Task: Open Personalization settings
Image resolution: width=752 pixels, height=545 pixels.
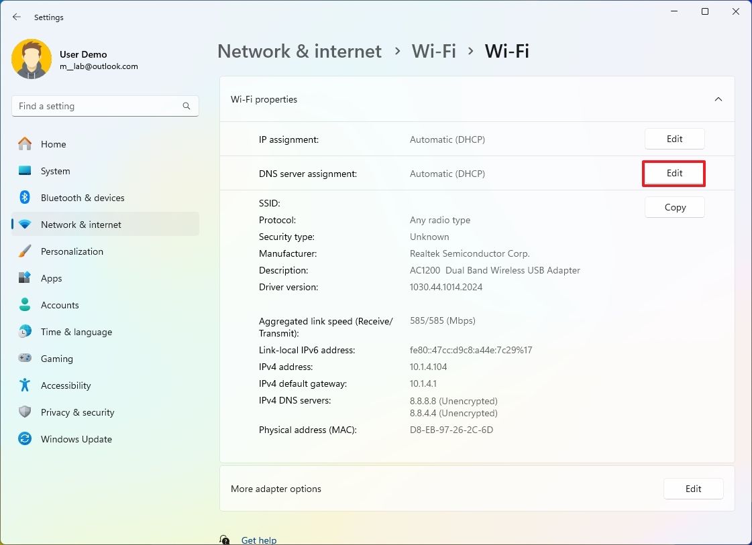Action: point(72,251)
